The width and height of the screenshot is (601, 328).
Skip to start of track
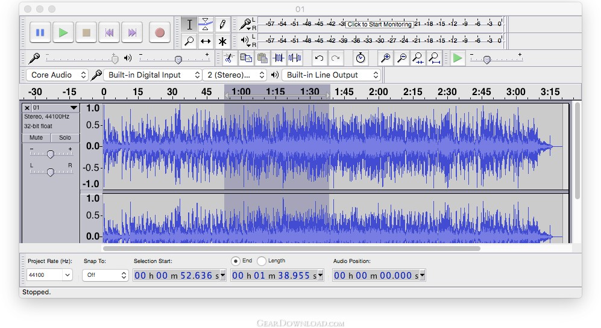tap(109, 32)
